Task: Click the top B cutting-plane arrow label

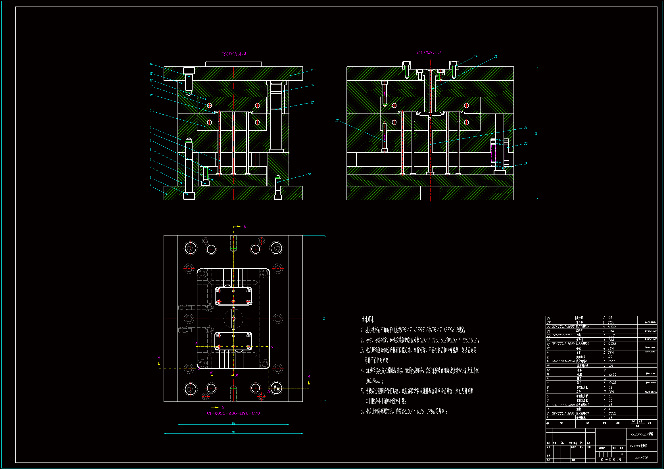Action: coord(245,226)
